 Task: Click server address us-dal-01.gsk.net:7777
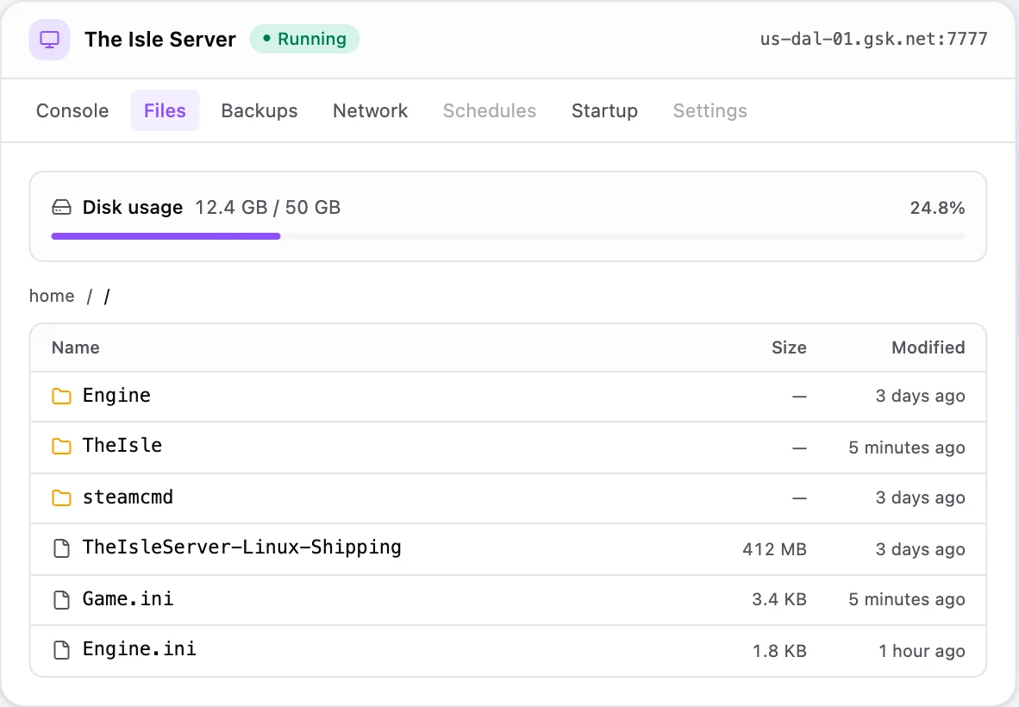[874, 39]
